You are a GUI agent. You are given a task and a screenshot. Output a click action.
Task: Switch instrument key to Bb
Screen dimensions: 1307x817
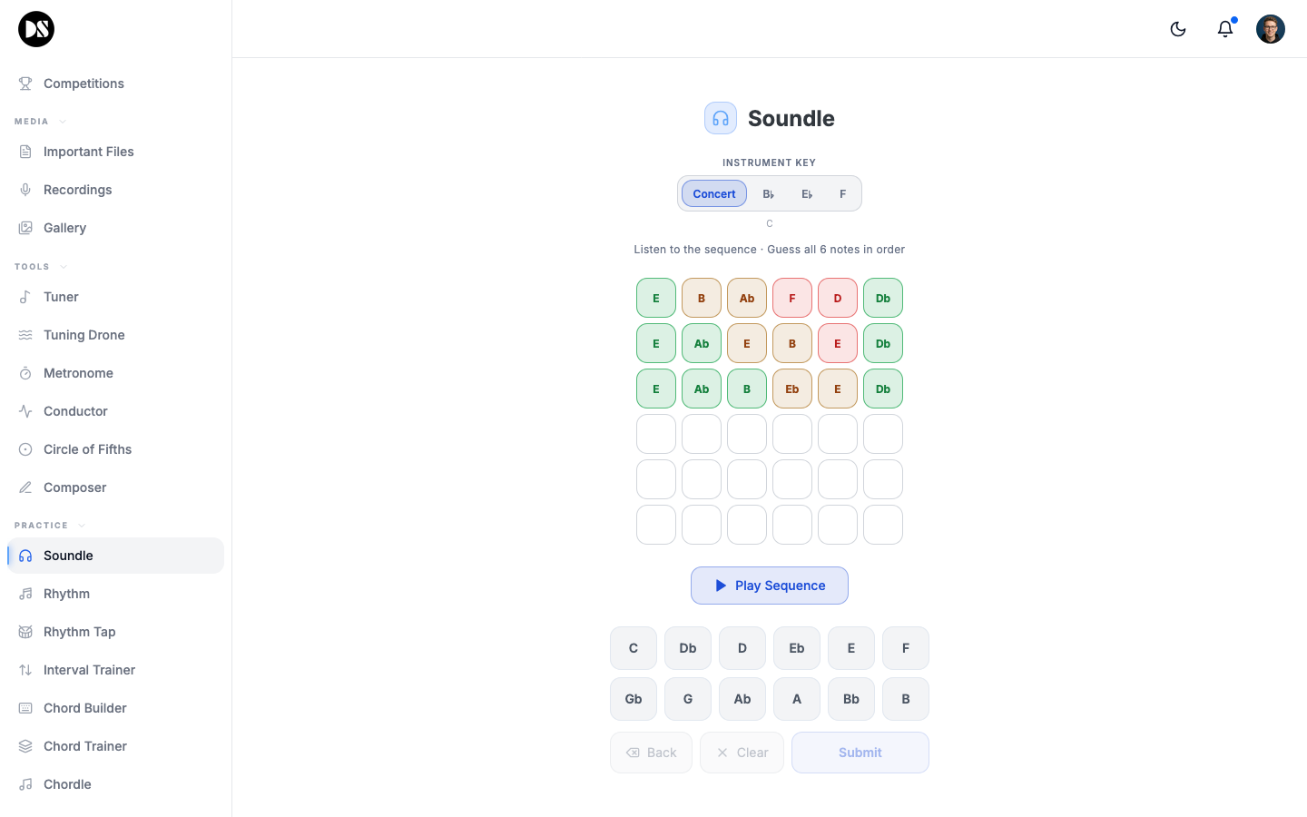pyautogui.click(x=769, y=193)
